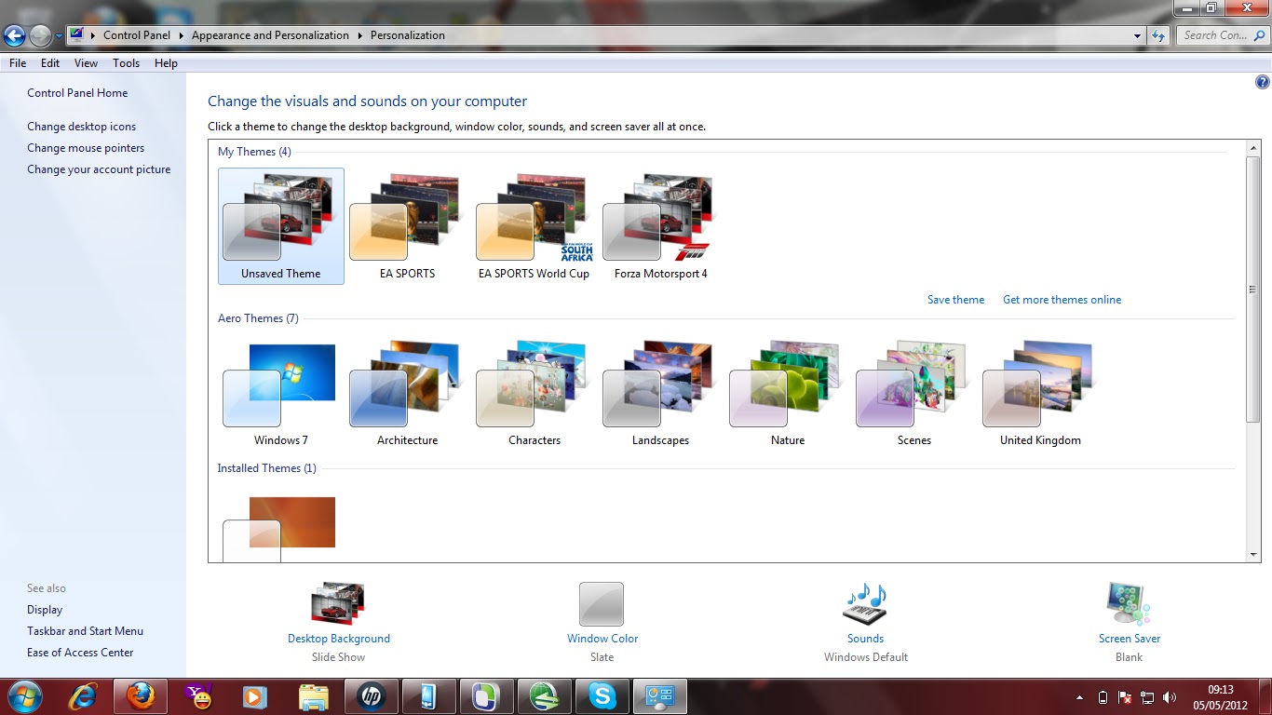Expand the arrow after Control Panel breadcrumb
The width and height of the screenshot is (1272, 715).
pyautogui.click(x=181, y=35)
